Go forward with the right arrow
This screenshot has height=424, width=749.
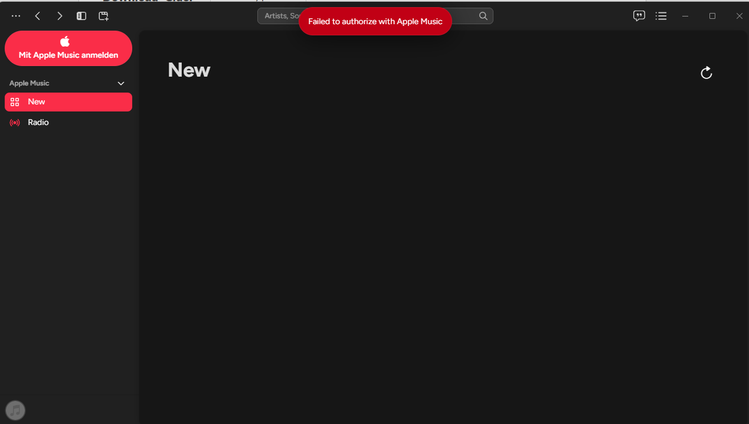(60, 17)
